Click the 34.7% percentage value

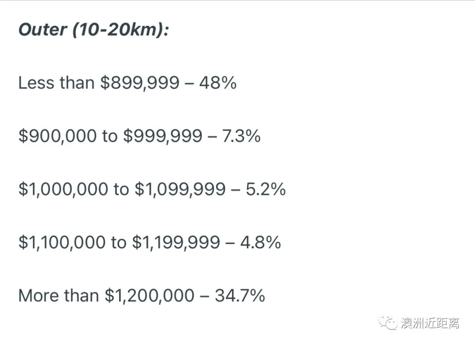coord(240,296)
